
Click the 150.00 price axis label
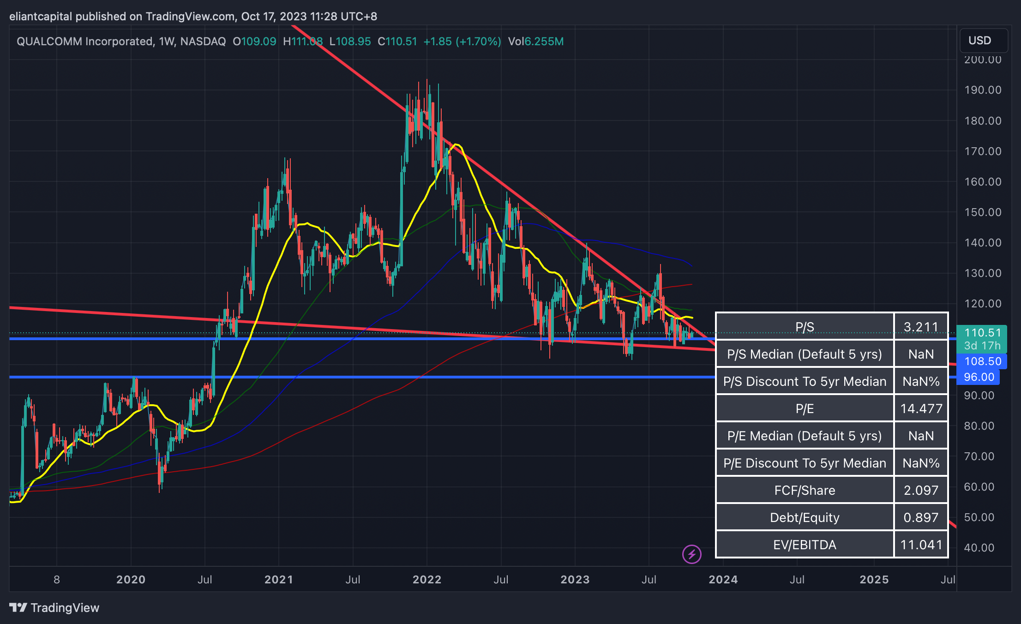click(x=983, y=212)
